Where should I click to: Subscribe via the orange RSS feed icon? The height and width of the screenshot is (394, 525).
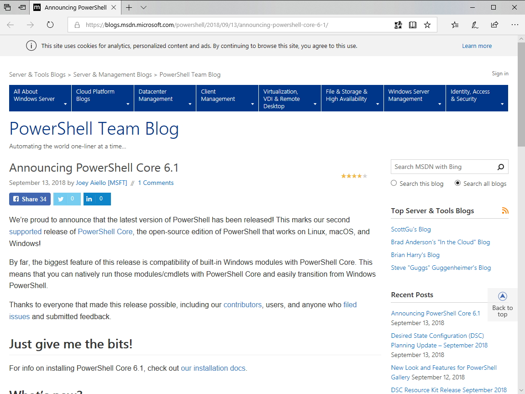coord(505,210)
